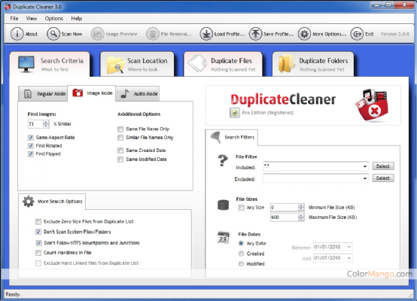Click Minimum File Size spinner arrows
Viewport: 417px width, 301px height.
point(301,208)
